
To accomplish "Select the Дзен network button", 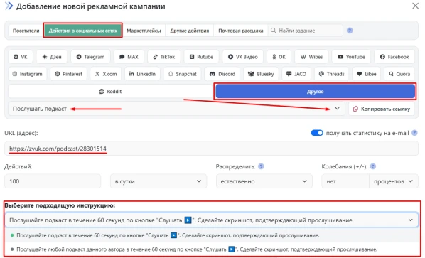I will pyautogui.click(x=52, y=57).
